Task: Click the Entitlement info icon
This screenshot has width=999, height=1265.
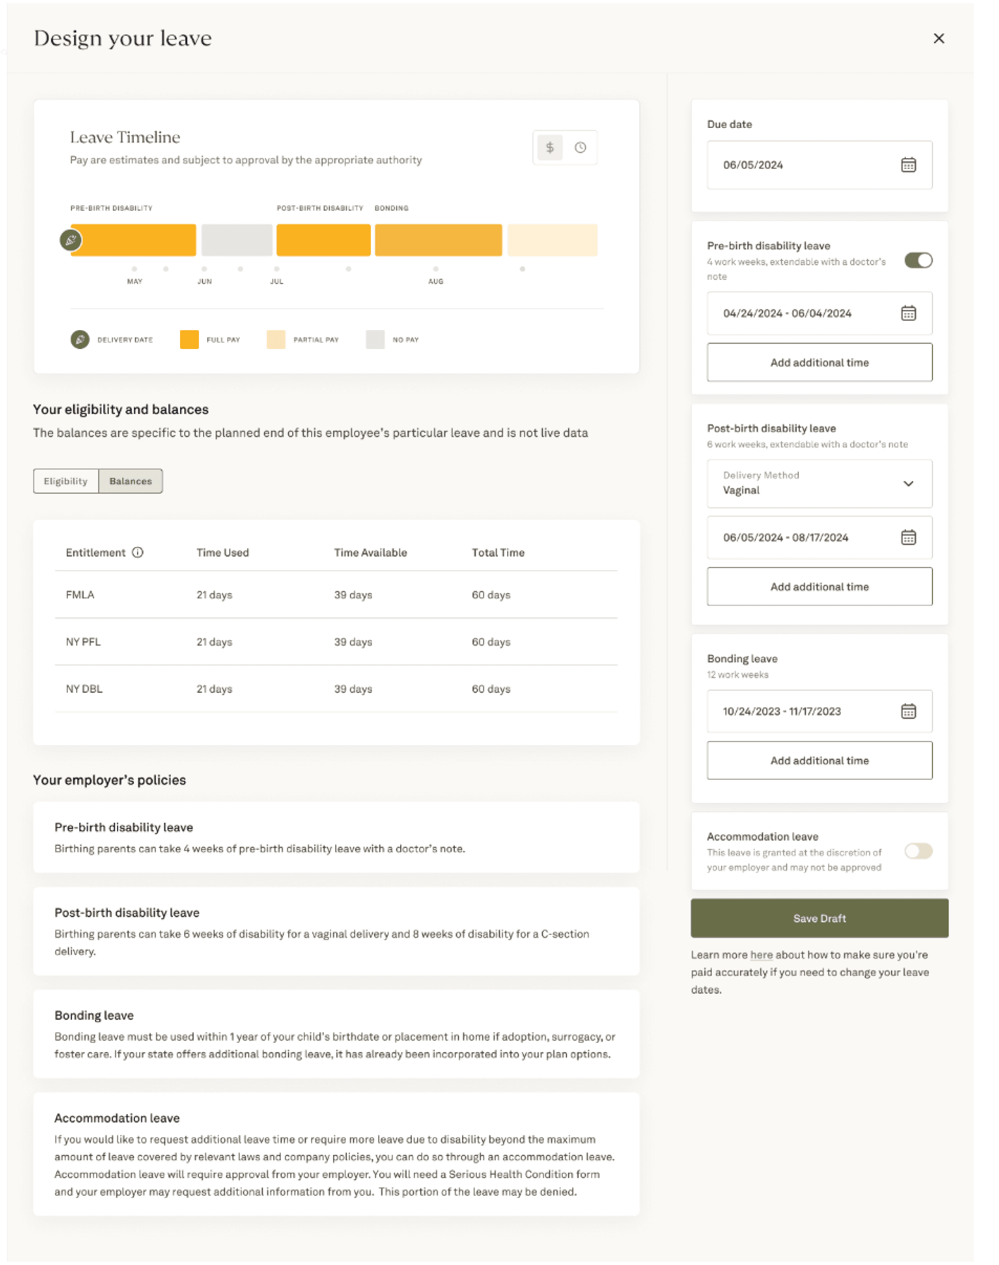Action: [138, 552]
